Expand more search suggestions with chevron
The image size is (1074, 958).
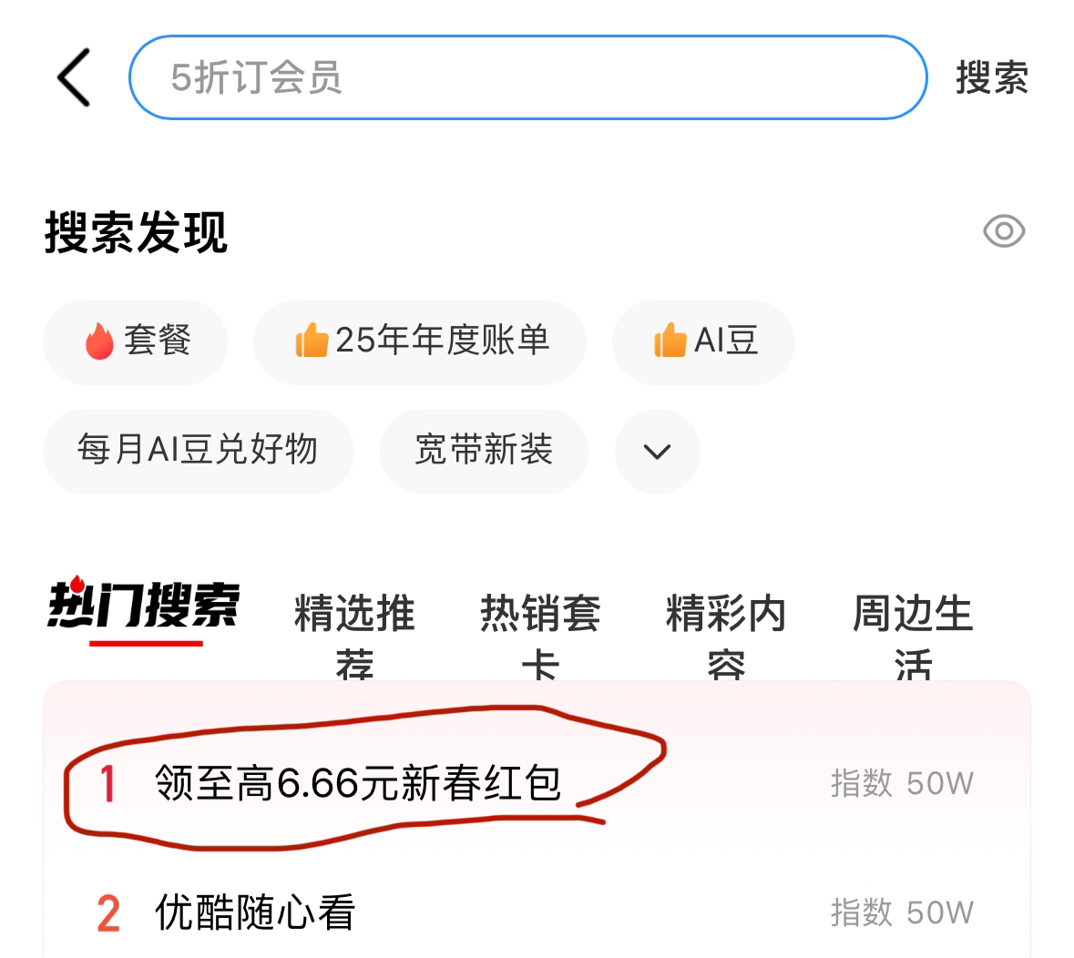click(x=657, y=452)
